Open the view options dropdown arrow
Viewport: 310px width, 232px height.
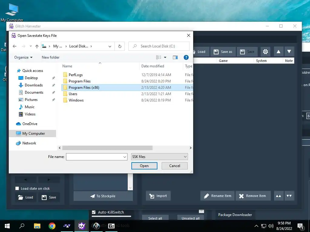[165, 57]
